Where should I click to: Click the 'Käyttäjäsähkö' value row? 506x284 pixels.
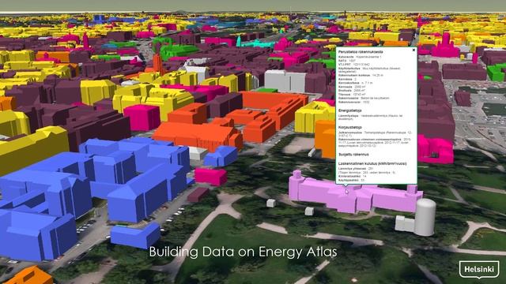351,180
